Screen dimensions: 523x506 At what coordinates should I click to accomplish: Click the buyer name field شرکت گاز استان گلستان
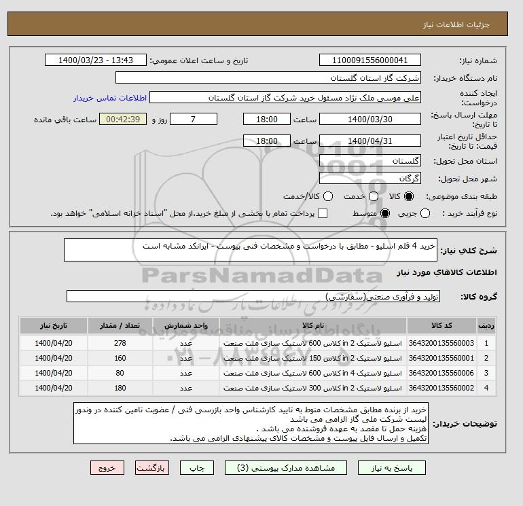tap(268, 77)
